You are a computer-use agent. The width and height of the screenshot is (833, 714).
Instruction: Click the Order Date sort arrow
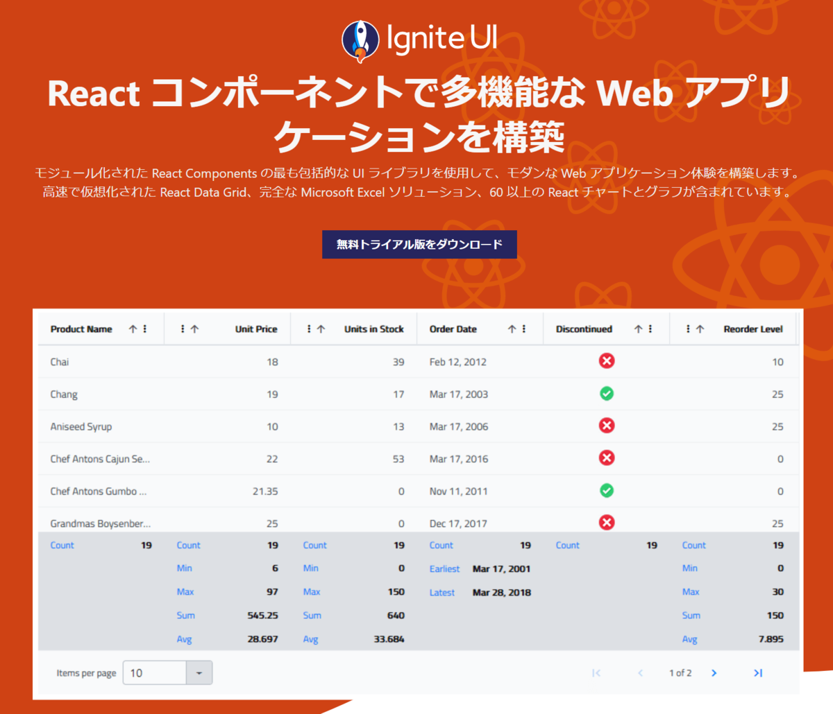tap(512, 329)
